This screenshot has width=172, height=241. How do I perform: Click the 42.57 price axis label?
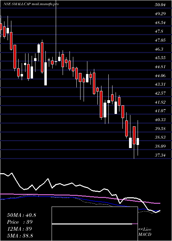pyautogui.click(x=160, y=93)
